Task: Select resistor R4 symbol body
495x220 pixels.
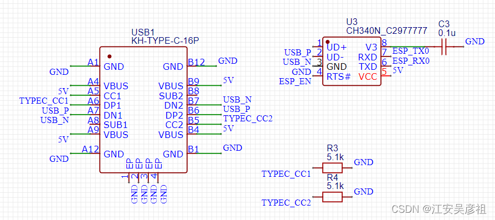Action: tap(332, 197)
